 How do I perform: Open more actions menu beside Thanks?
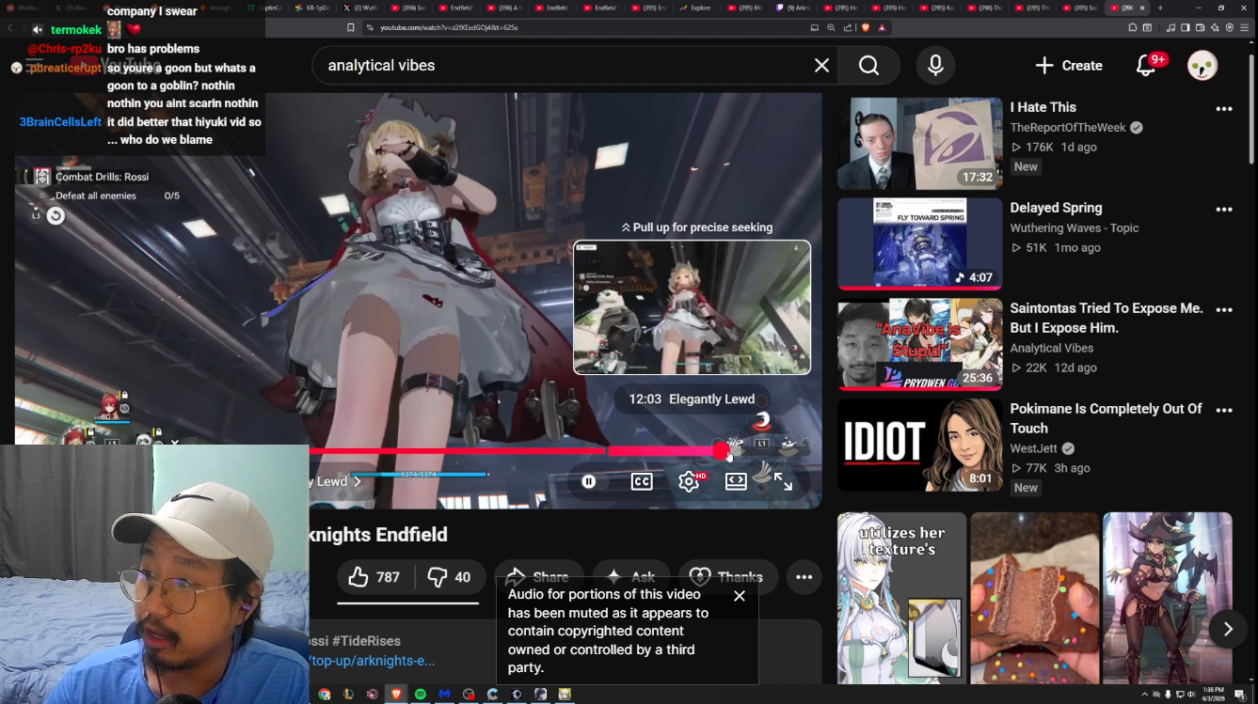804,577
